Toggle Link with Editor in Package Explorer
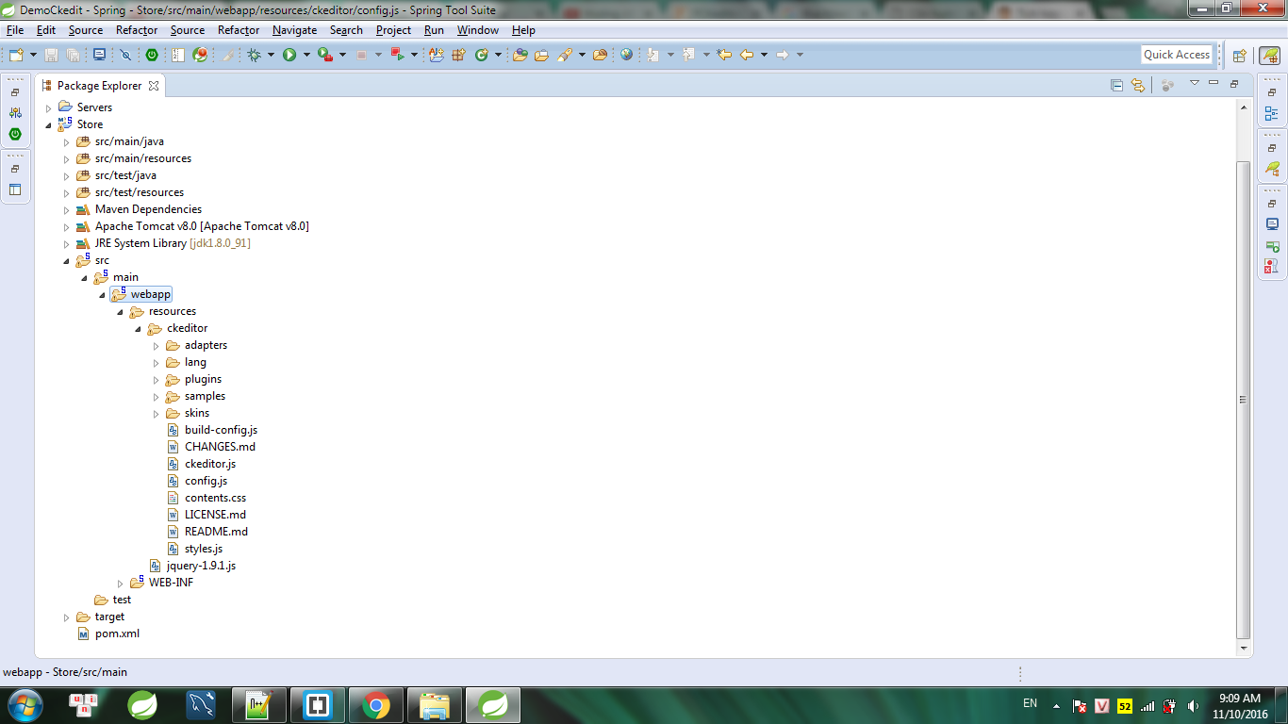The height and width of the screenshot is (724, 1288). click(x=1138, y=85)
